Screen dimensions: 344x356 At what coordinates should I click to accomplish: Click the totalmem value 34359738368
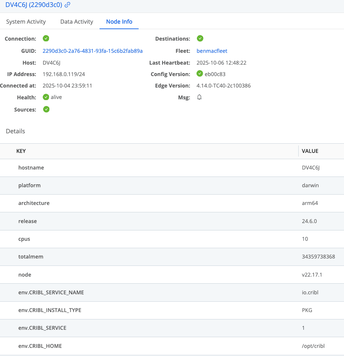pos(318,257)
